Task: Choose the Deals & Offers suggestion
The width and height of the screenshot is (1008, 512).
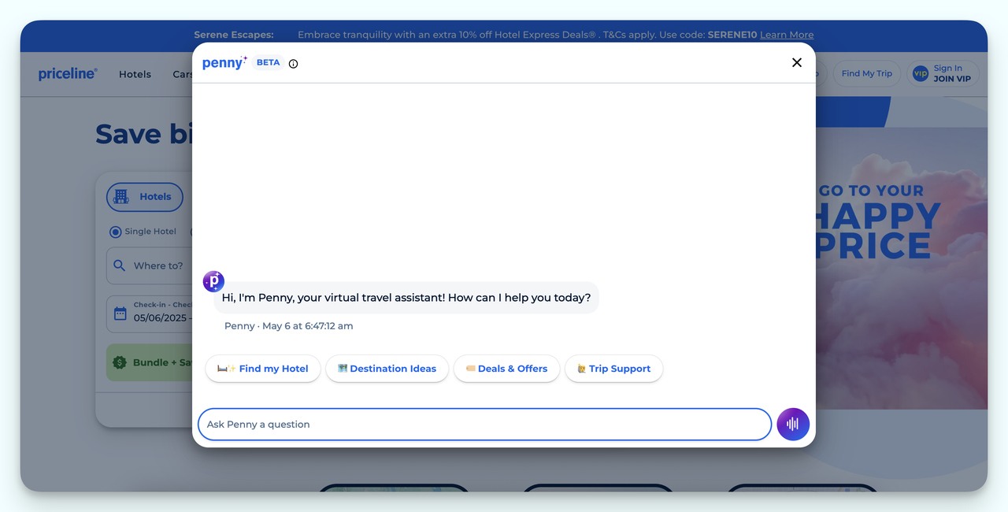Action: pos(506,369)
